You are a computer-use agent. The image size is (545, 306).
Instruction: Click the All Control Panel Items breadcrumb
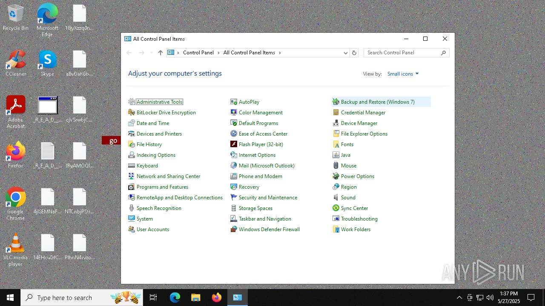(x=249, y=53)
